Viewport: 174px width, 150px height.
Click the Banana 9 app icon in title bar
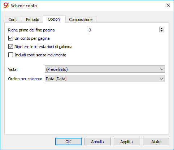point(6,5)
